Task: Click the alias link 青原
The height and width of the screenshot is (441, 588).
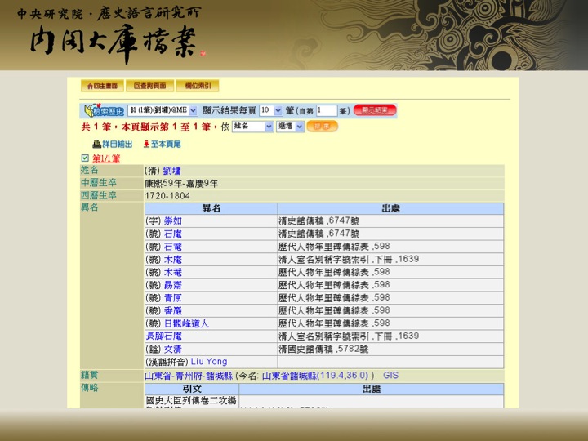Action: click(x=173, y=298)
